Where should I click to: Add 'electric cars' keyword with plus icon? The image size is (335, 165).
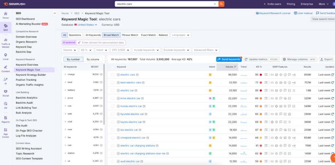coord(118,75)
